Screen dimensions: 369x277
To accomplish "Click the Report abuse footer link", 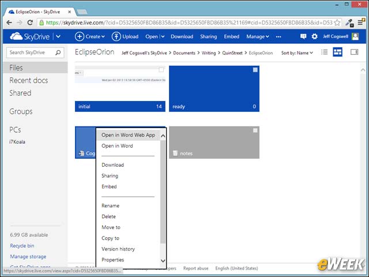I will pos(196,268).
